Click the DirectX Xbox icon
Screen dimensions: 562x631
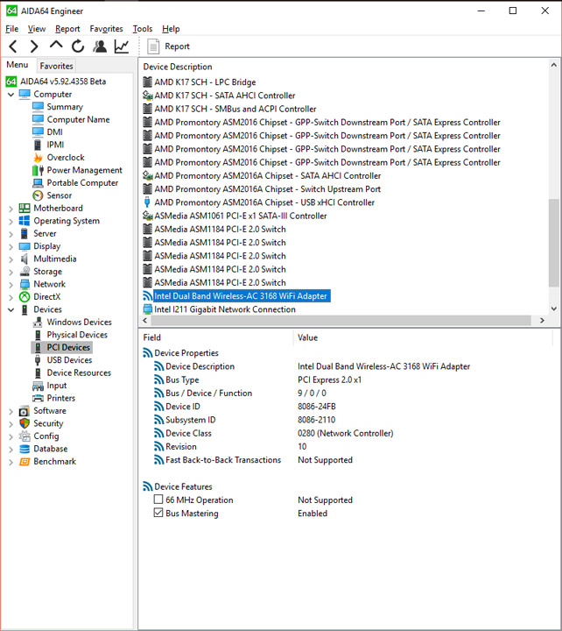[x=25, y=297]
